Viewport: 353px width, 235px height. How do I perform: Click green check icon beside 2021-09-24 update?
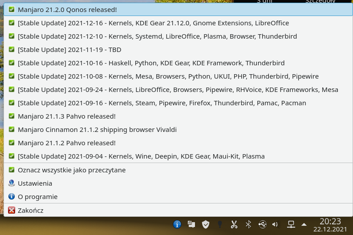12,89
